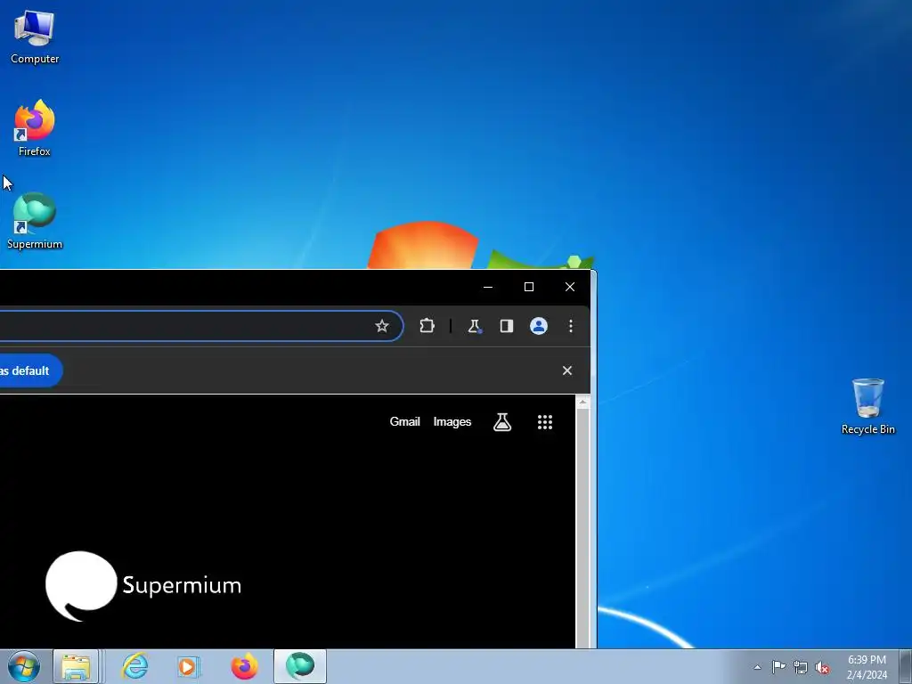This screenshot has height=684, width=912.
Task: Launch Firefox from the taskbar
Action: click(244, 666)
